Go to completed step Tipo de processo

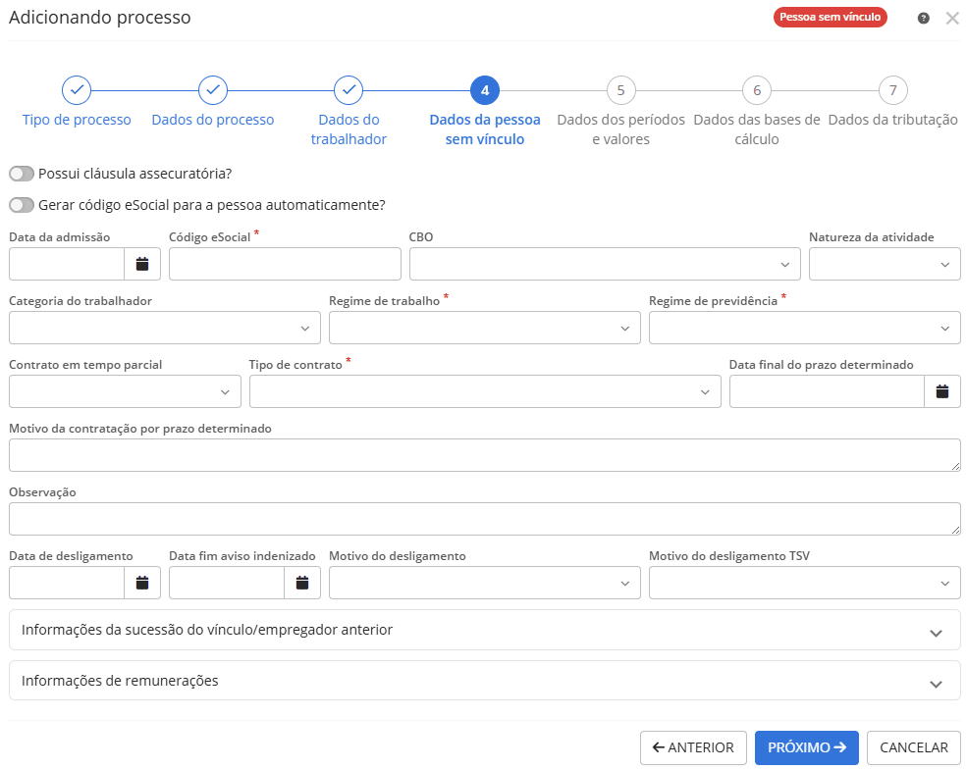(x=77, y=90)
